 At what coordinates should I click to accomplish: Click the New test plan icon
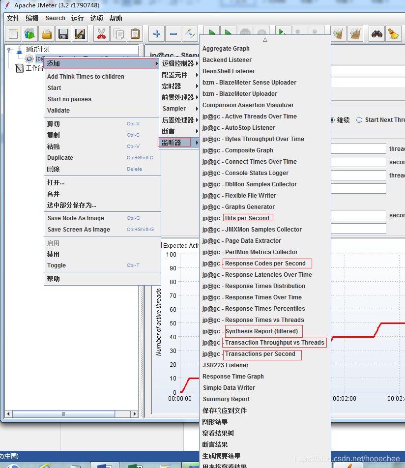click(13, 34)
